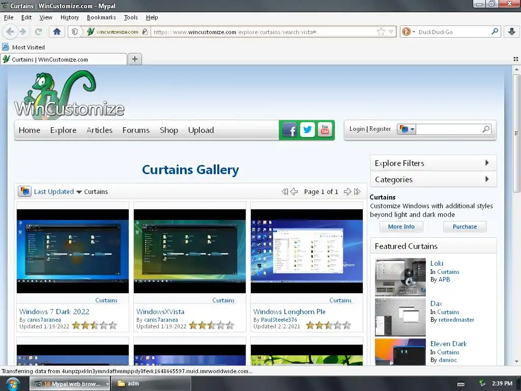Open the Edit menu
The width and height of the screenshot is (521, 391).
point(26,17)
